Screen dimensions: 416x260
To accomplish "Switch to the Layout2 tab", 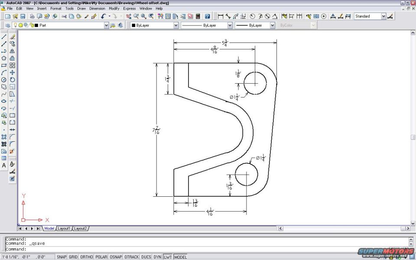I will pyautogui.click(x=81, y=228).
